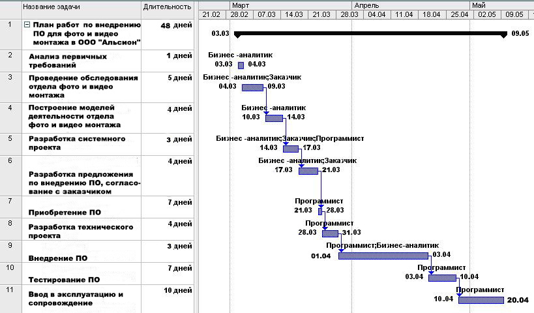
Task: Click the '21.02' week header in timescale
Action: [x=211, y=14]
